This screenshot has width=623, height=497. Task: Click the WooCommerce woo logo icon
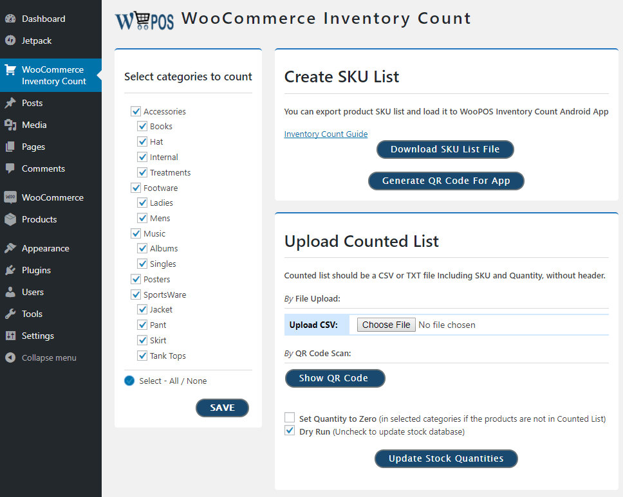point(10,197)
